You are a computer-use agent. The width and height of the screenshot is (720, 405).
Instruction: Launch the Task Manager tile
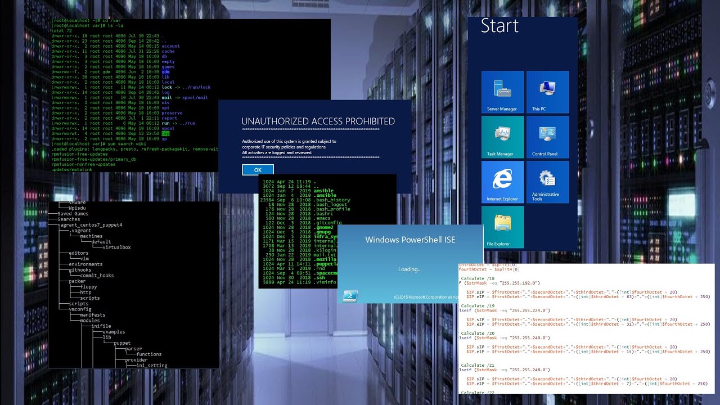pos(502,137)
